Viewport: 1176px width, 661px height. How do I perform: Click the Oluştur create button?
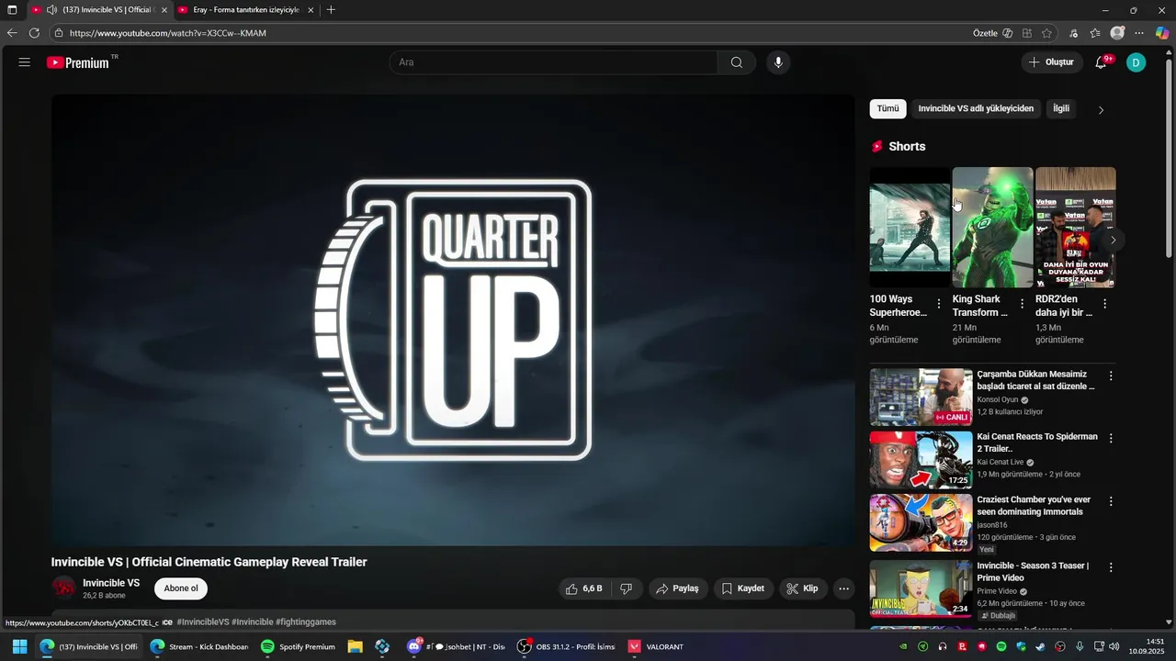1051,62
